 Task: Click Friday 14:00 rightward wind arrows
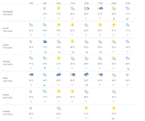click(86, 85)
